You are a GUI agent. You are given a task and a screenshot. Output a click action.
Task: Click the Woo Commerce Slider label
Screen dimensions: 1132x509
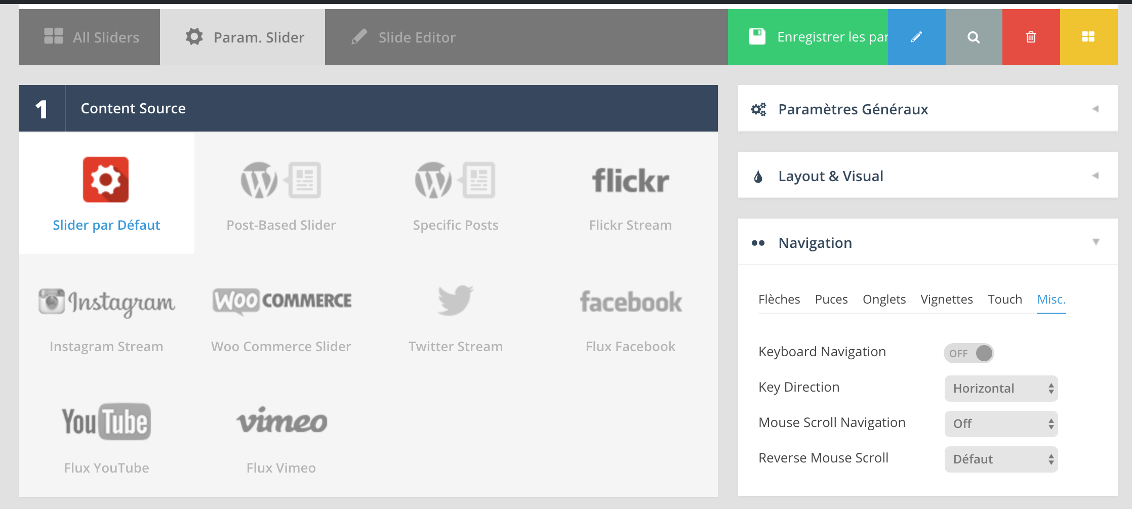(281, 347)
